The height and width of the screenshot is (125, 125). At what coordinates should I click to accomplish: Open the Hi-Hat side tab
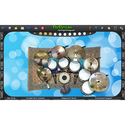[2, 36]
